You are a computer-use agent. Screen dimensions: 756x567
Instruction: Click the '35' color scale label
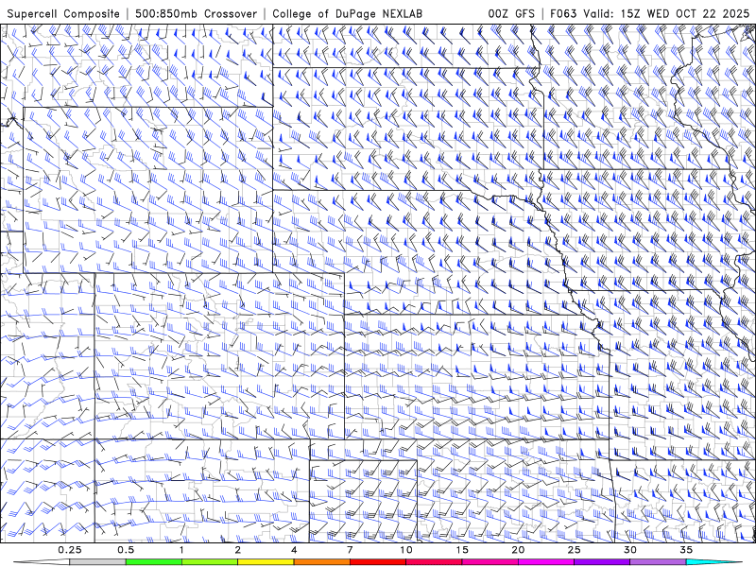[686, 550]
